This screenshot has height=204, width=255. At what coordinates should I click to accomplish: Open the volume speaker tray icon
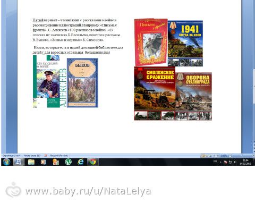pyautogui.click(x=235, y=162)
